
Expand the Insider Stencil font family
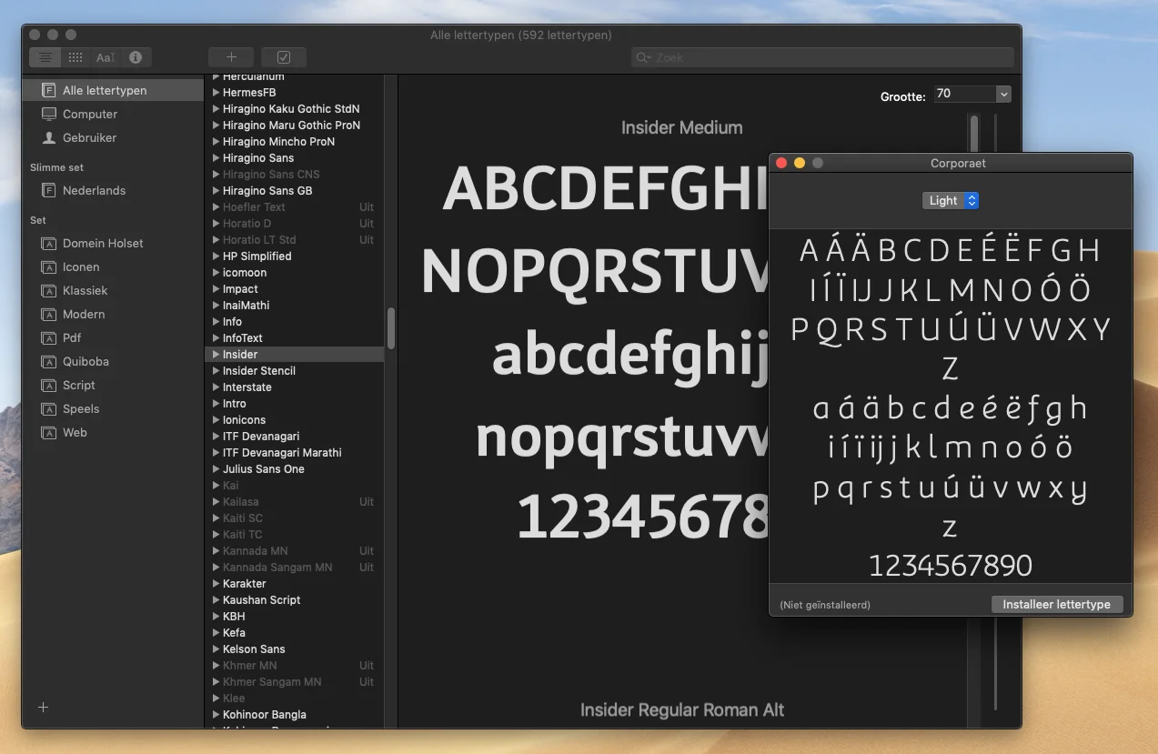[x=216, y=371]
